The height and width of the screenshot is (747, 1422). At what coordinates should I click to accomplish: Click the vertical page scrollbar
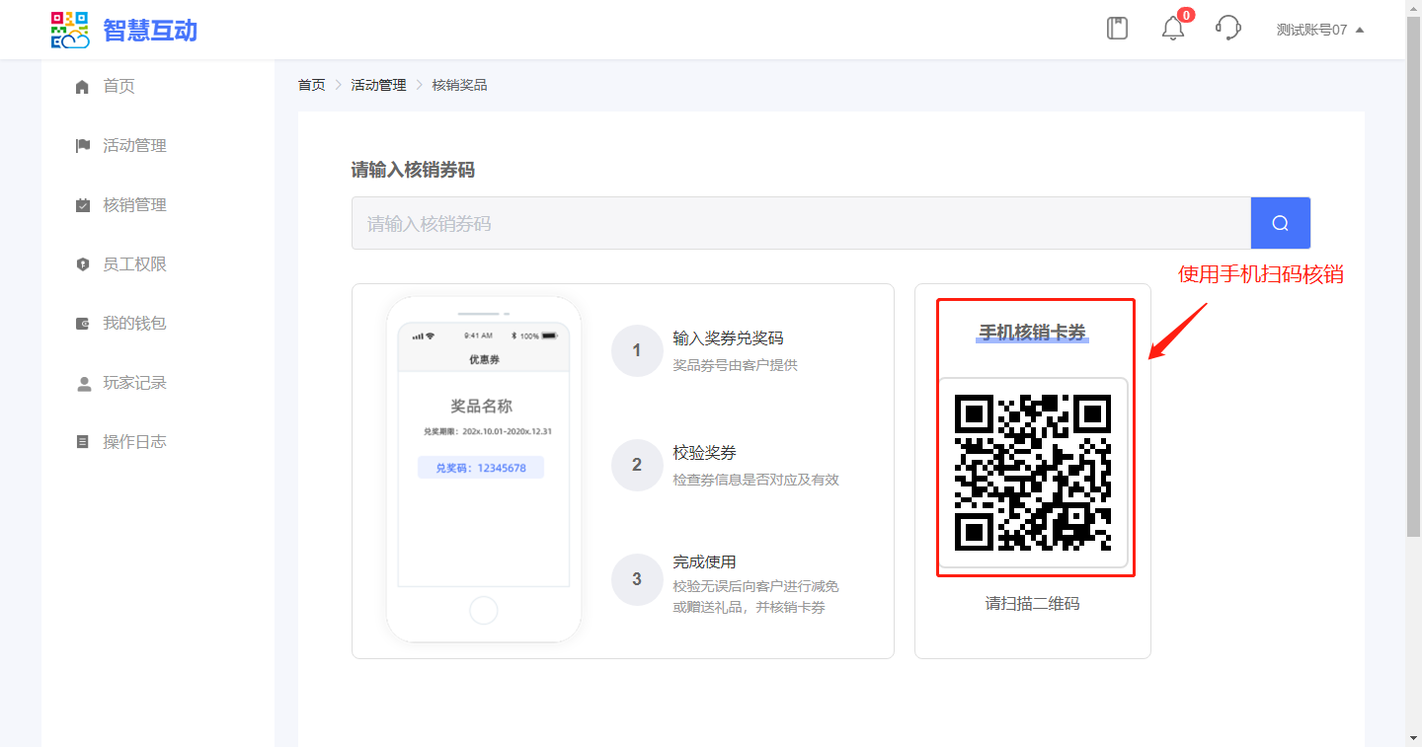pos(1413,296)
